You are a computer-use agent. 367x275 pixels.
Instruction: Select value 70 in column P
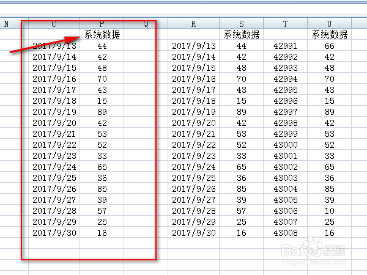(102, 79)
